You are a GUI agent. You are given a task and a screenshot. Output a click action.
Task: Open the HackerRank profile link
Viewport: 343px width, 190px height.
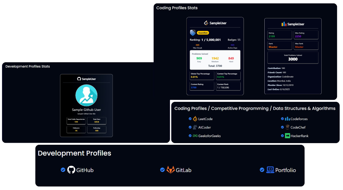point(299,136)
